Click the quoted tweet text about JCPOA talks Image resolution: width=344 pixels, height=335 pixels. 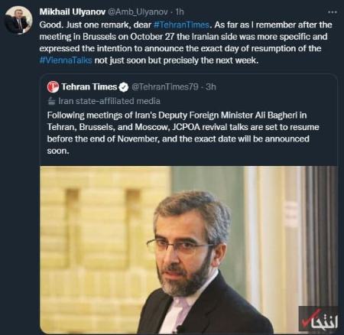[183, 133]
